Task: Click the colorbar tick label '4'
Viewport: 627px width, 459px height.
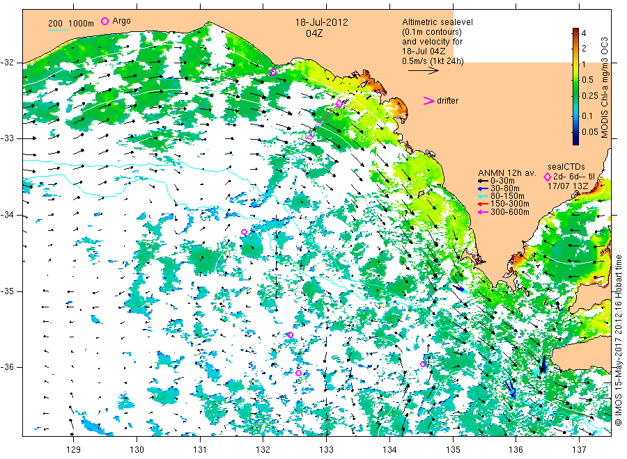Action: (x=584, y=33)
